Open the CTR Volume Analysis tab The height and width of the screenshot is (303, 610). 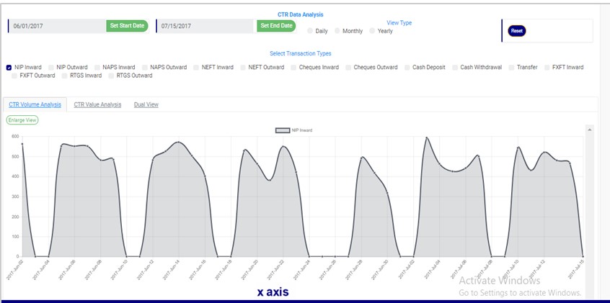pyautogui.click(x=35, y=104)
